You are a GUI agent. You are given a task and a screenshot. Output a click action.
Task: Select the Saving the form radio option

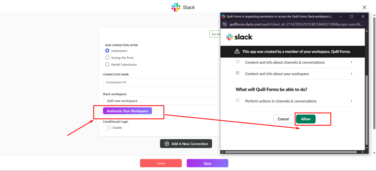pos(108,58)
